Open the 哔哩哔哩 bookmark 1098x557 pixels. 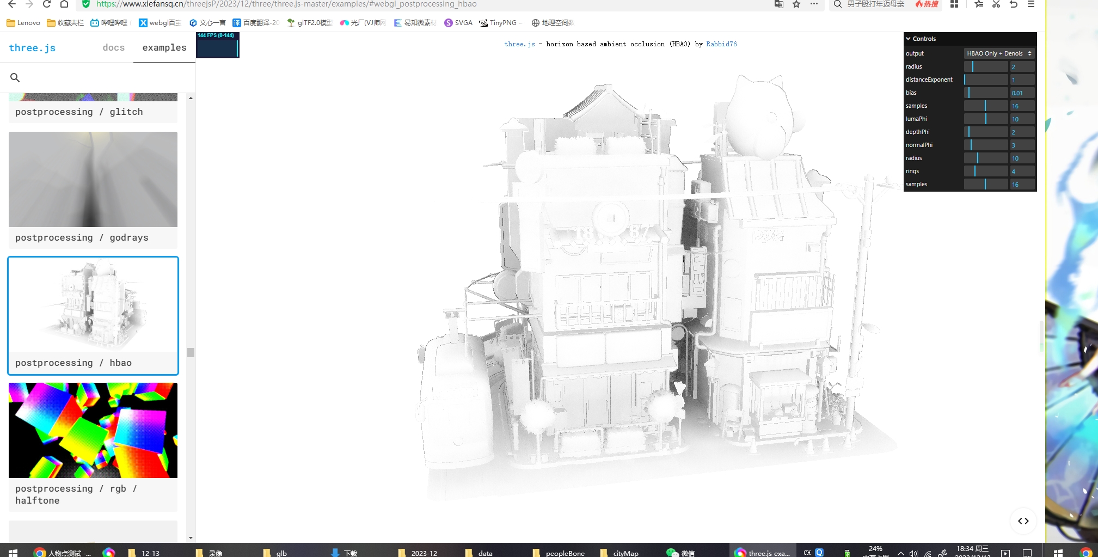click(x=109, y=23)
